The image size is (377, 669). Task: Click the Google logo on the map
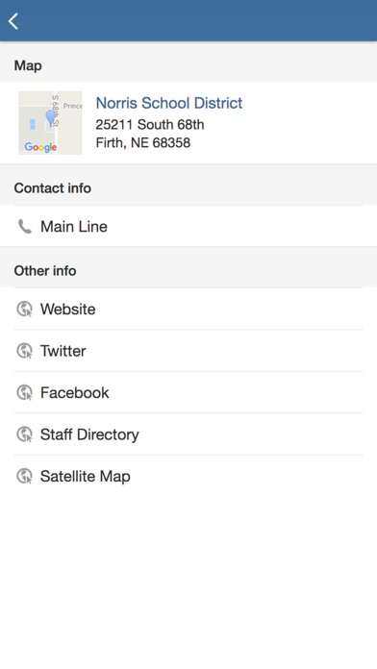pyautogui.click(x=40, y=147)
